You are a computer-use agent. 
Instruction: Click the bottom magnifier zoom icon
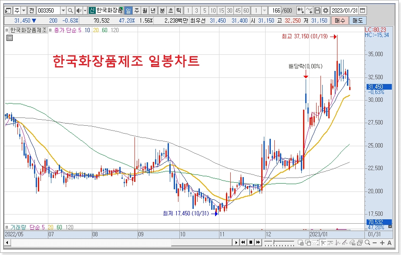[x=367, y=242]
